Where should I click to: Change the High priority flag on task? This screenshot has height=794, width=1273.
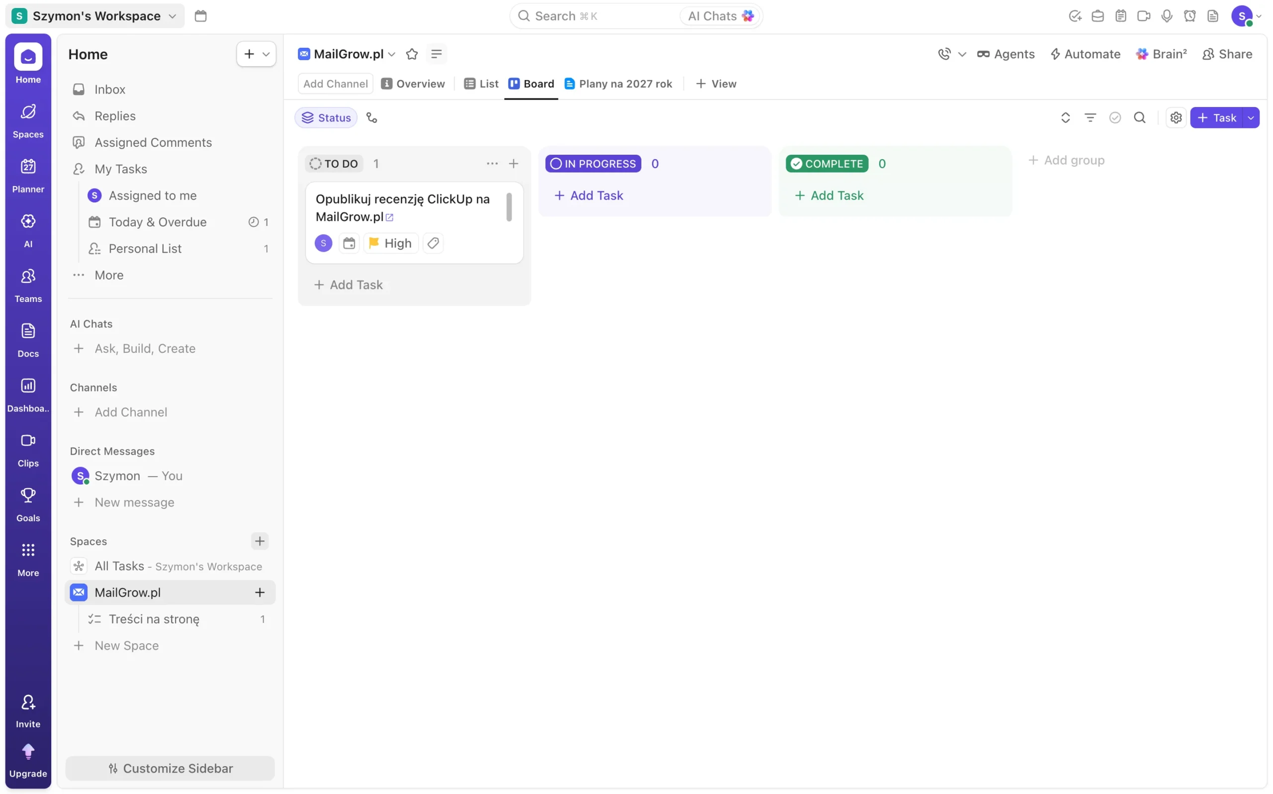[x=390, y=243]
